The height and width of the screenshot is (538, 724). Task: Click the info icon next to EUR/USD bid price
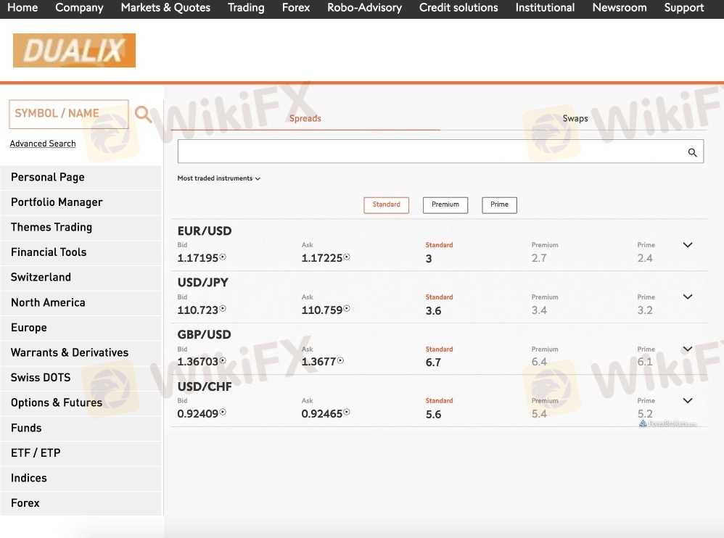[223, 257]
